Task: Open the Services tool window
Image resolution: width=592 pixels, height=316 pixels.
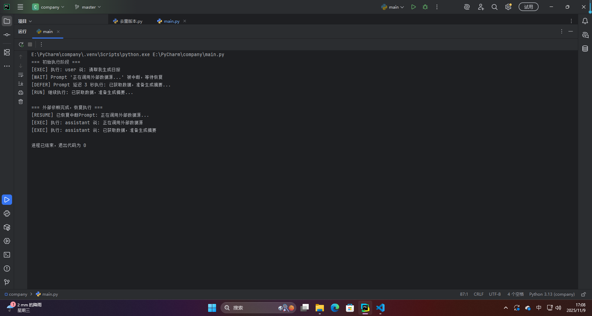Action: click(x=7, y=241)
